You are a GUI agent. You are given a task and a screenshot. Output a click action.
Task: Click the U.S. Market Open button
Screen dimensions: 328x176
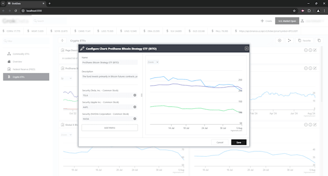(x=287, y=21)
